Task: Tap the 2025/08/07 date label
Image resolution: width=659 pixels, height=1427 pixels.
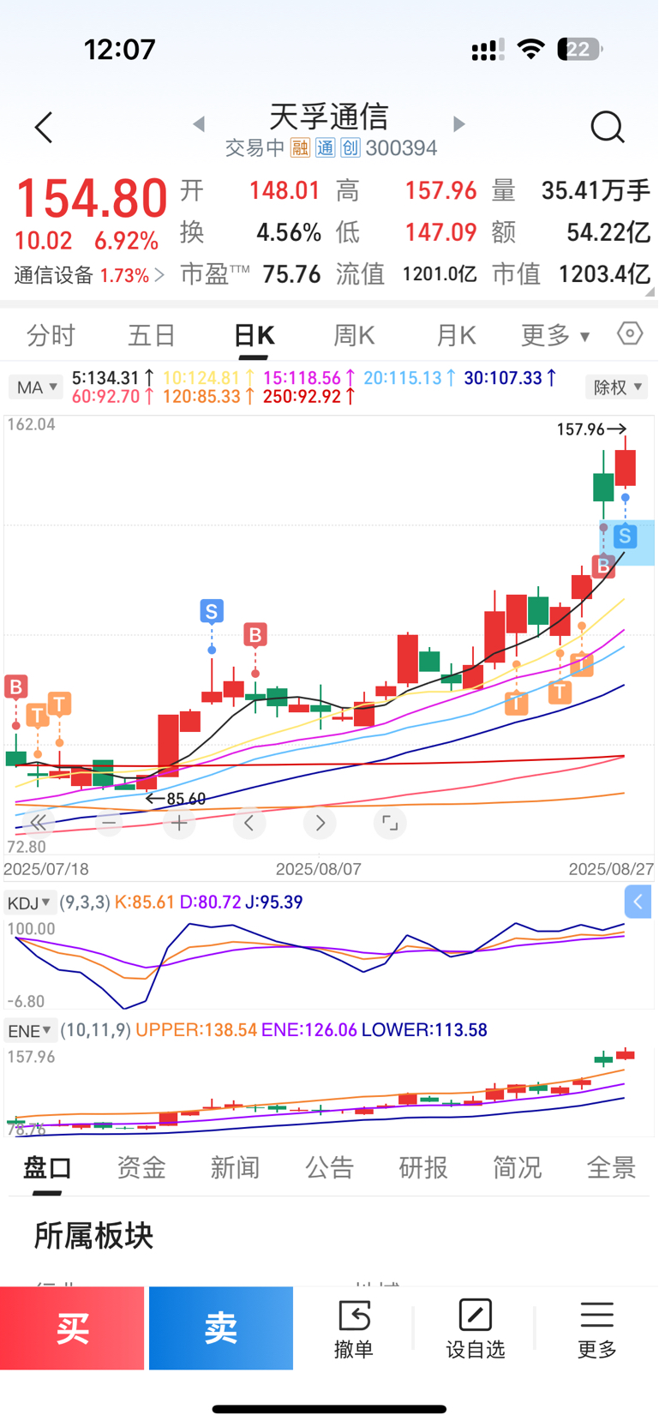Action: coord(319,868)
